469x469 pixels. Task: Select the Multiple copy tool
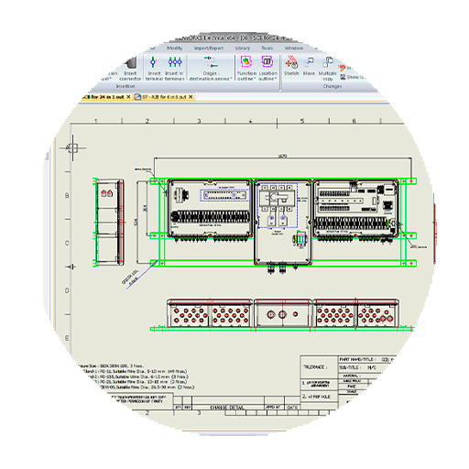coord(327,69)
